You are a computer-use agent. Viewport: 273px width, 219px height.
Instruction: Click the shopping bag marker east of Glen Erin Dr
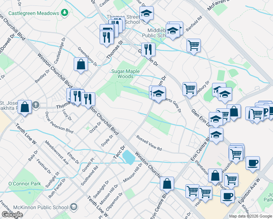234,112
